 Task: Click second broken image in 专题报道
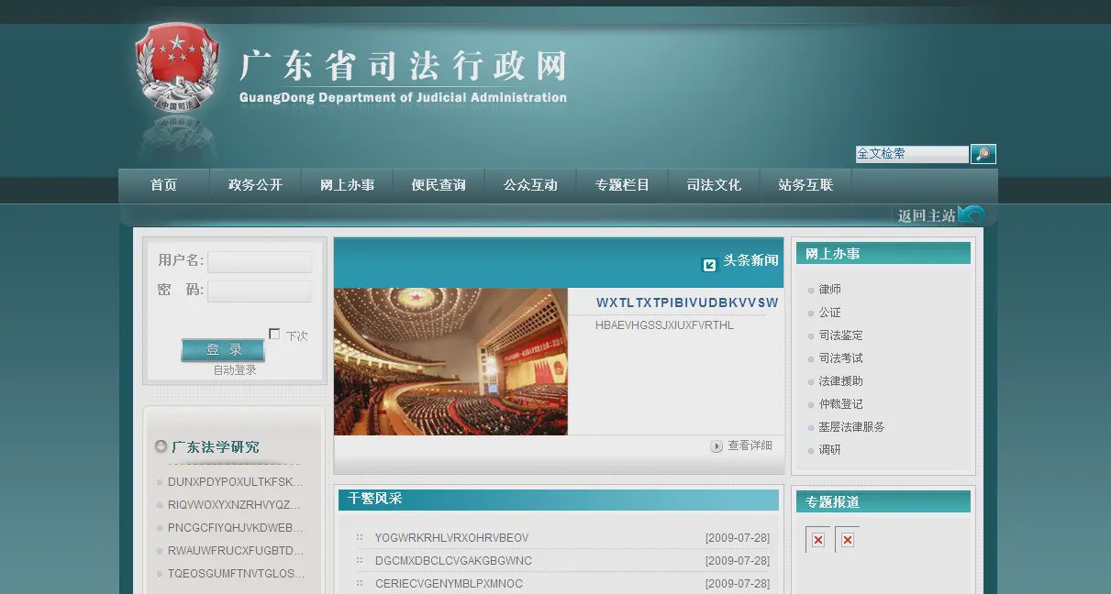pos(847,540)
